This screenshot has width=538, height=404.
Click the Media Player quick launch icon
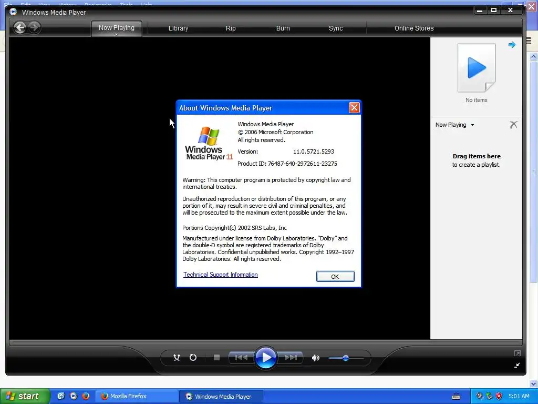(x=74, y=396)
